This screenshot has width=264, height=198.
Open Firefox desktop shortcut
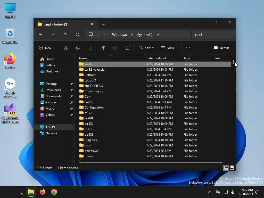(10, 61)
